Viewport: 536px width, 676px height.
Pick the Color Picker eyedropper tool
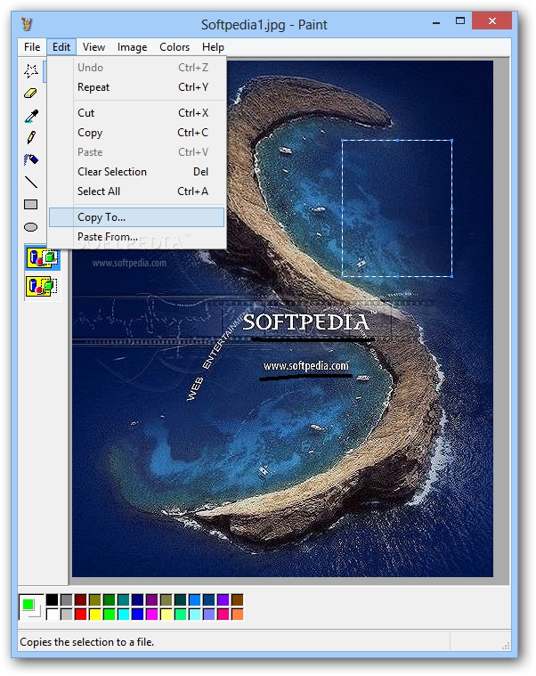(30, 116)
